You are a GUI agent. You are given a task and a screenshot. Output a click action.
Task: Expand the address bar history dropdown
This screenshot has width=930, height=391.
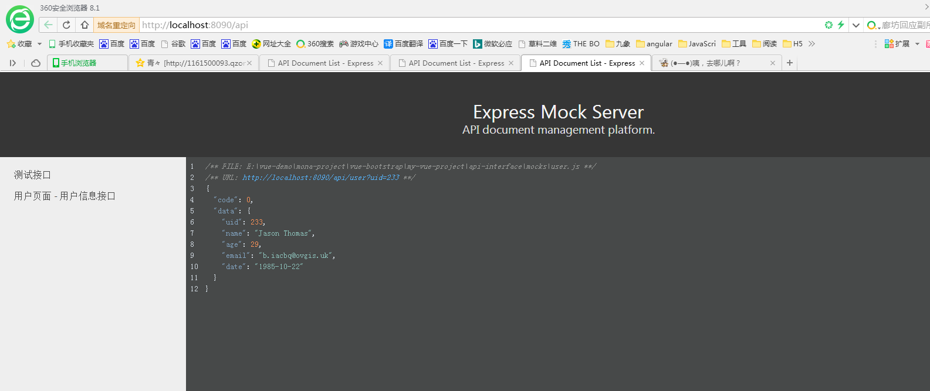coord(856,25)
